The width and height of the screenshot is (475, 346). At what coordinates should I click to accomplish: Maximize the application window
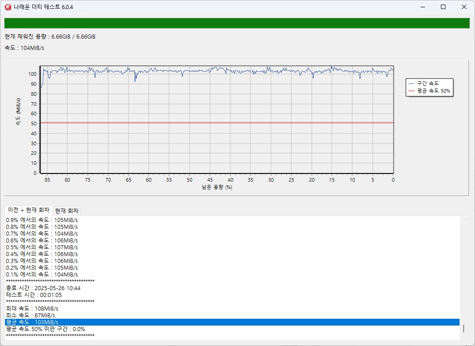(x=443, y=7)
